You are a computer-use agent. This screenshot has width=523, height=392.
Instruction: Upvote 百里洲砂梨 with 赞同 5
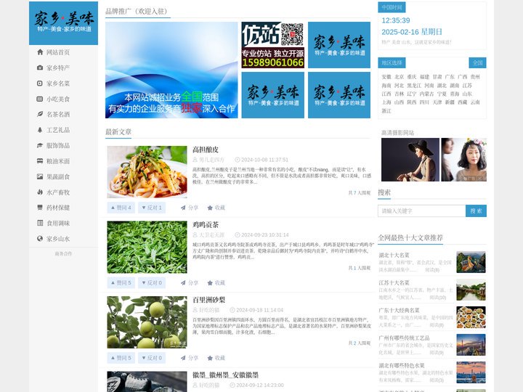[121, 358]
